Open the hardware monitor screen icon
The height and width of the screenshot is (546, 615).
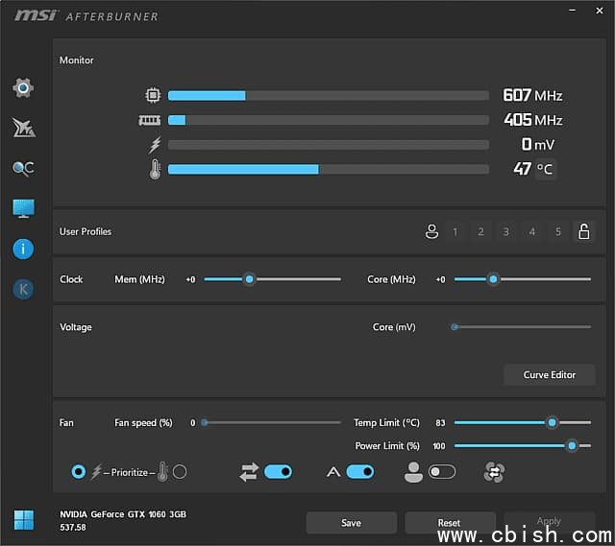point(23,208)
